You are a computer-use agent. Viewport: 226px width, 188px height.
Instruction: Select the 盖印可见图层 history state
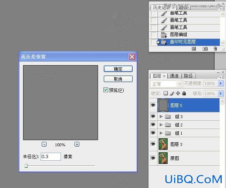click(x=189, y=42)
